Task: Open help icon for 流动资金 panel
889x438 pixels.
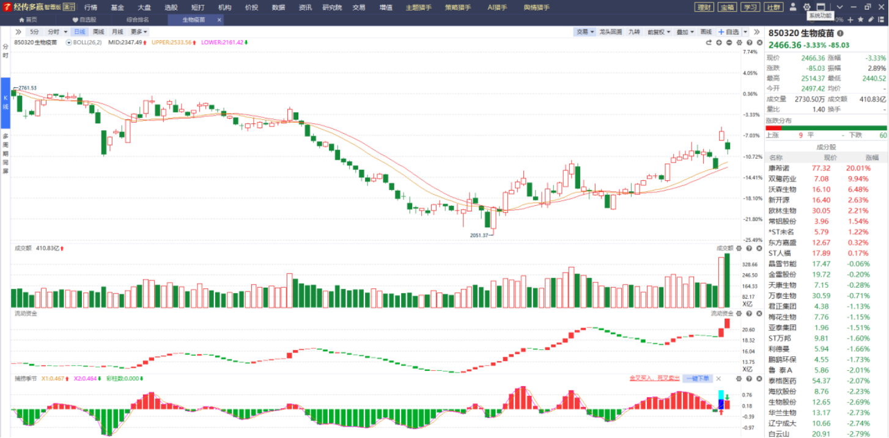Action: click(x=749, y=313)
